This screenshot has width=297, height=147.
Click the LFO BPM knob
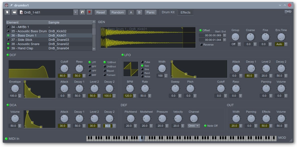point(130,88)
